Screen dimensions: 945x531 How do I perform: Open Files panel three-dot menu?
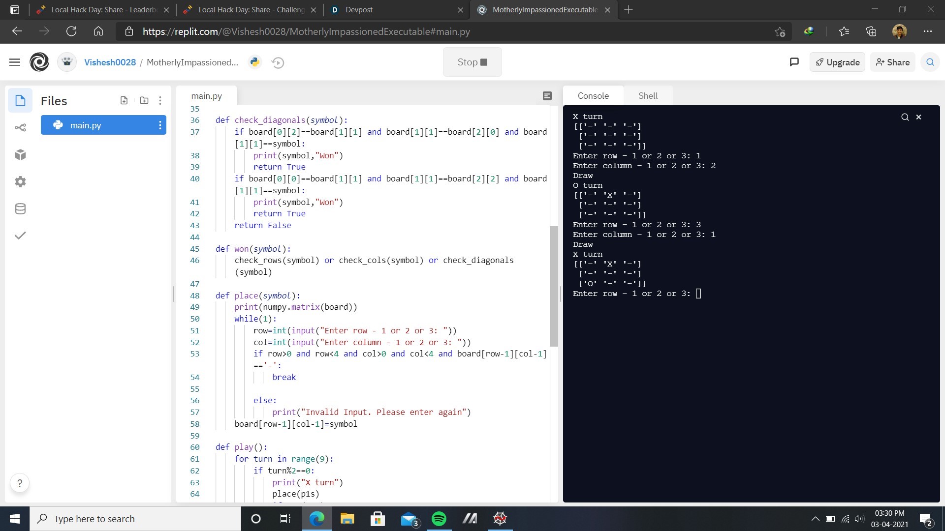[160, 100]
